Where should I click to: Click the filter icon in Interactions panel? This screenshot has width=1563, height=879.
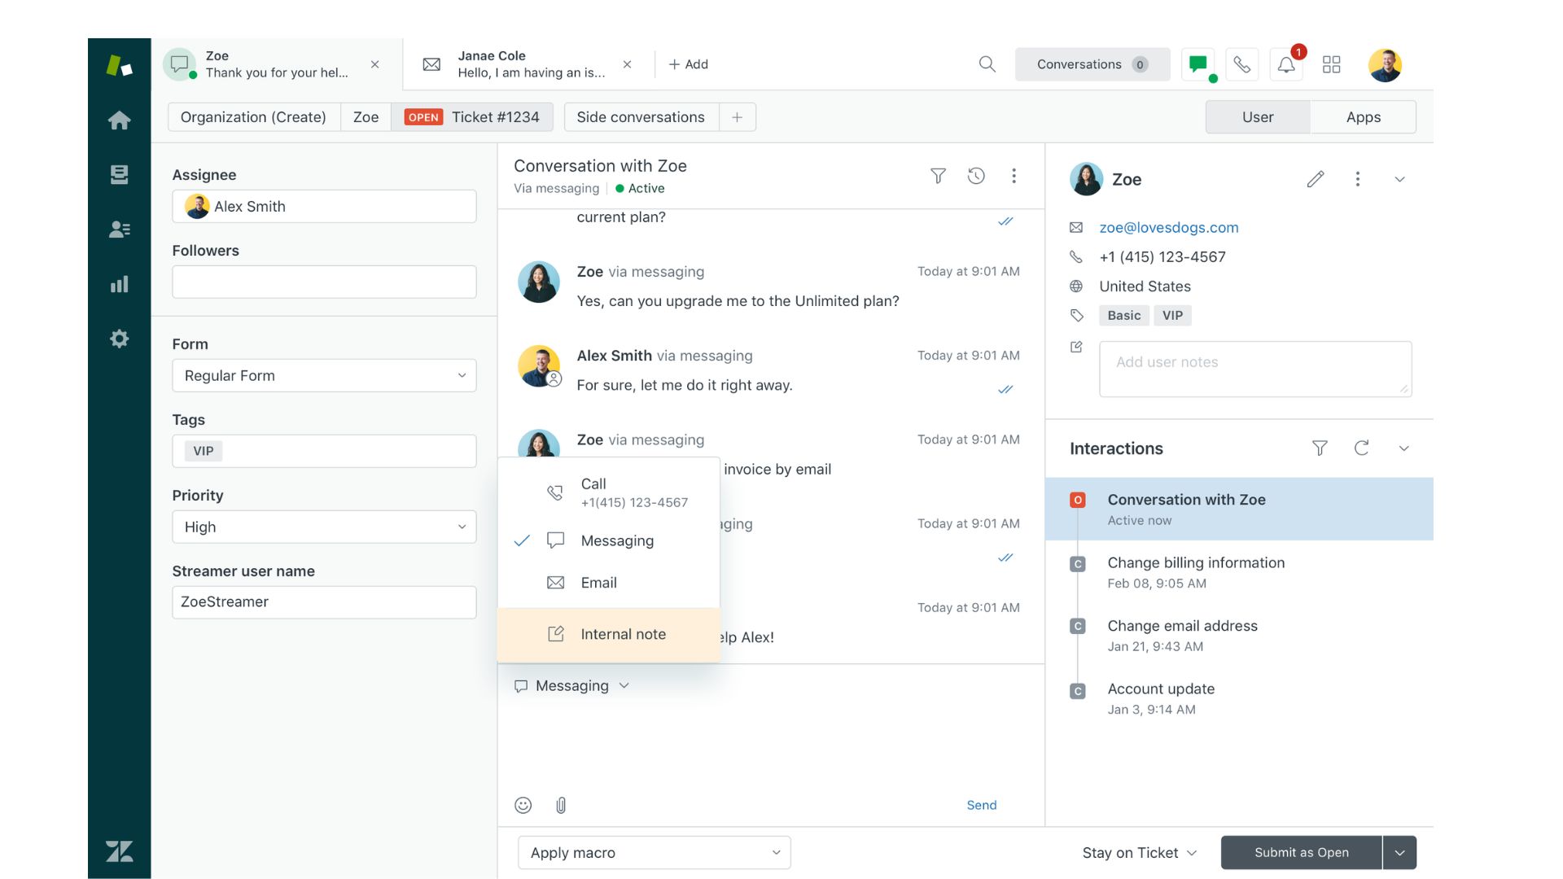pos(1318,448)
